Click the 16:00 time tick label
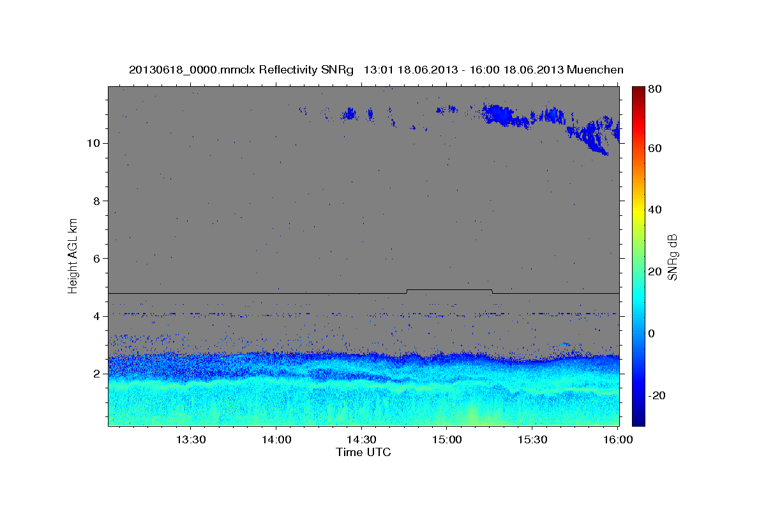 617,440
